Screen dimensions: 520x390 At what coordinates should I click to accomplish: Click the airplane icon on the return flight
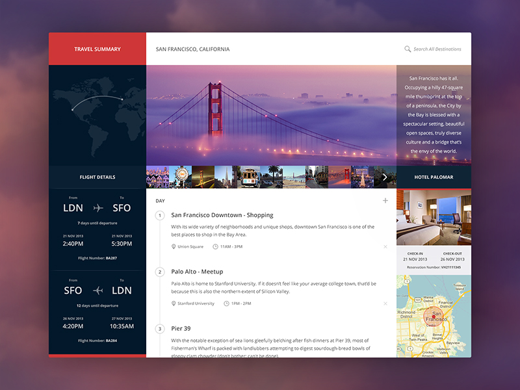pyautogui.click(x=98, y=290)
